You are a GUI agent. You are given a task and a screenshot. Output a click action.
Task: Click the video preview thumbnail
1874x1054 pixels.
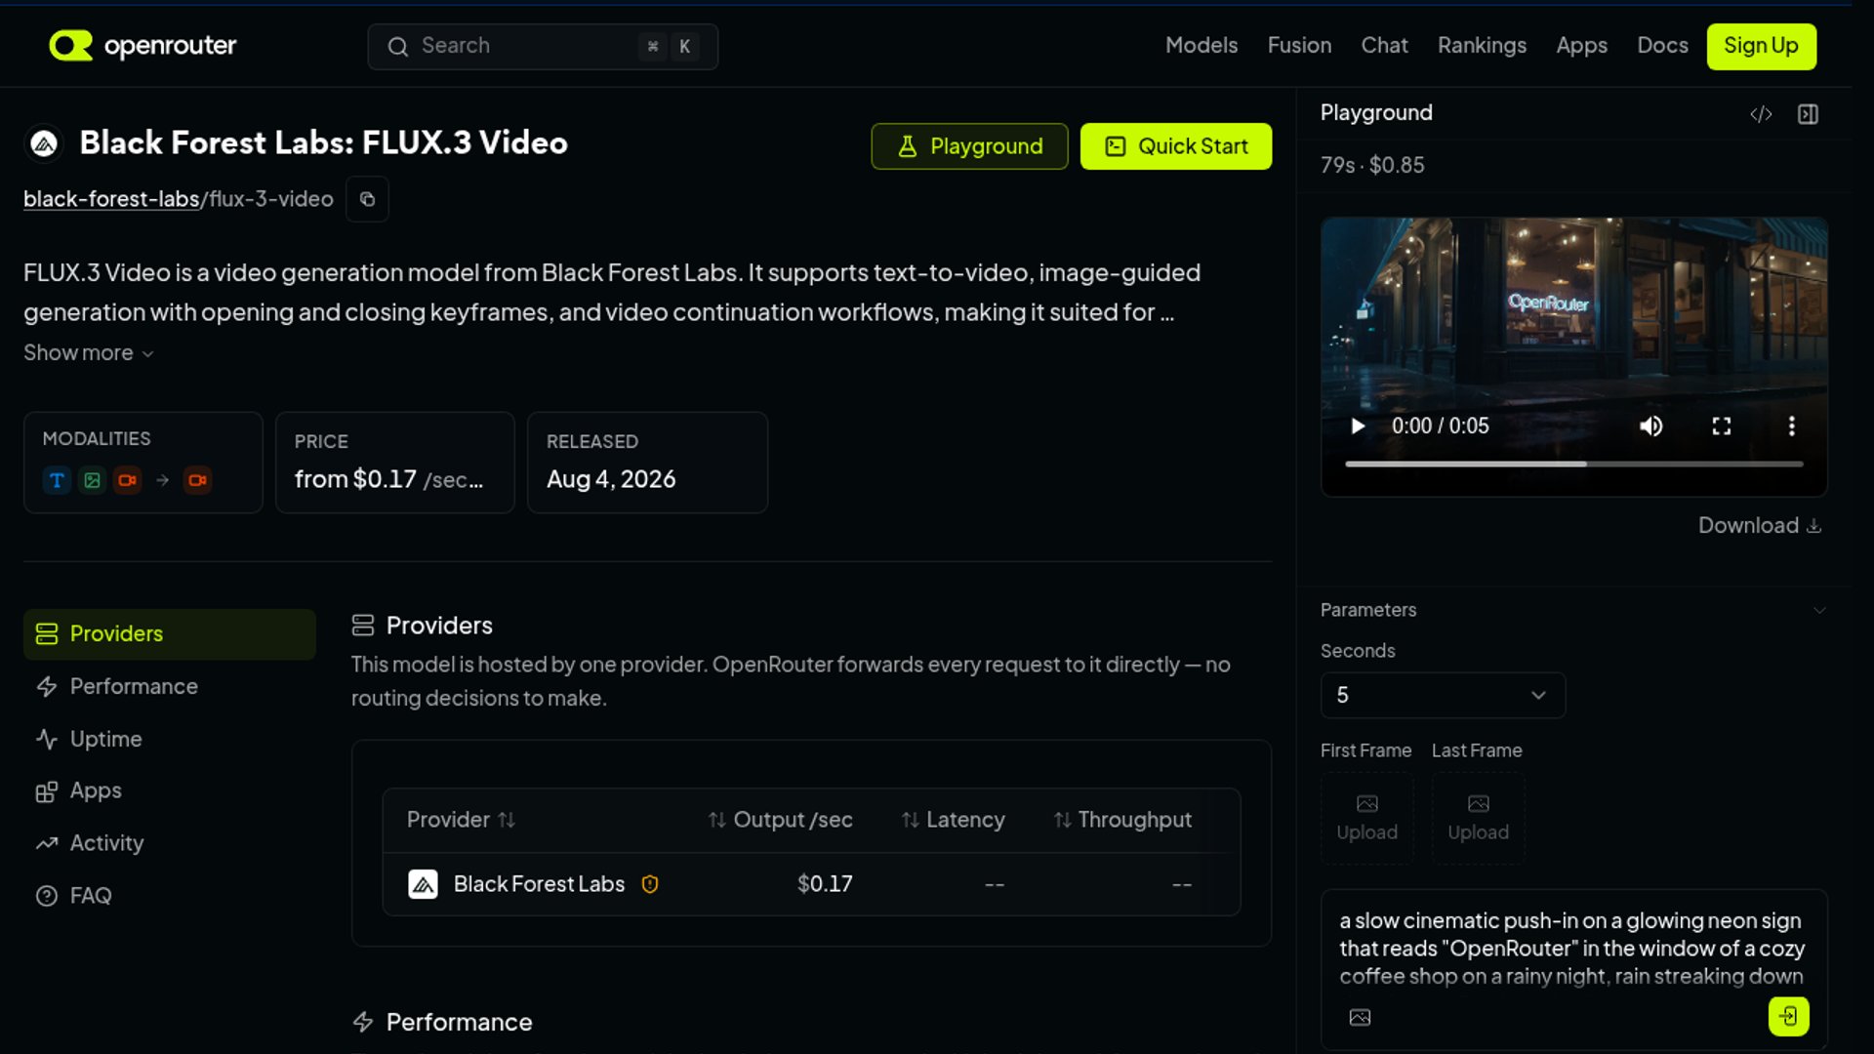tap(1573, 356)
